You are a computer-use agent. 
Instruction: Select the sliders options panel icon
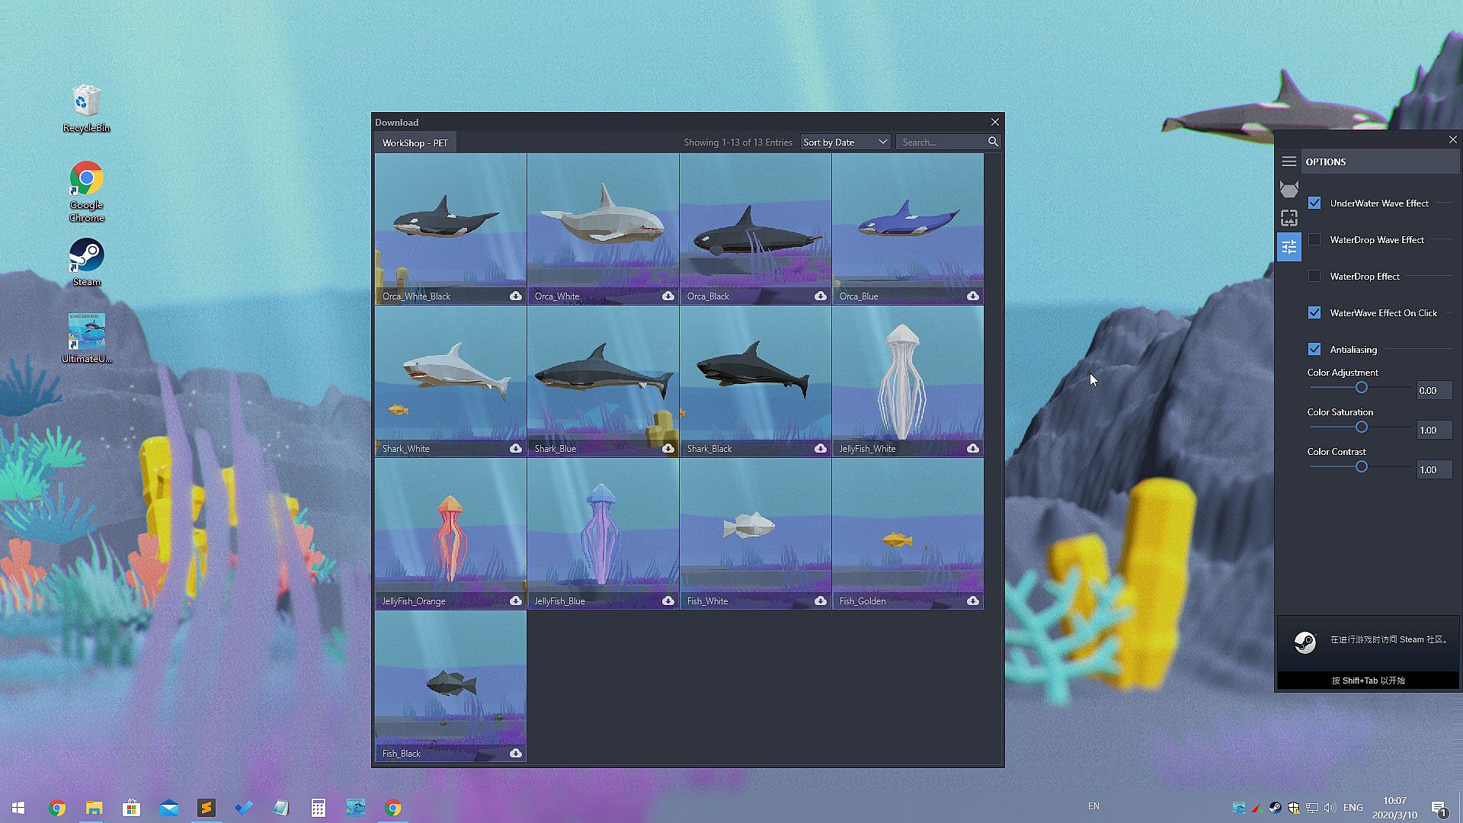[x=1289, y=247]
